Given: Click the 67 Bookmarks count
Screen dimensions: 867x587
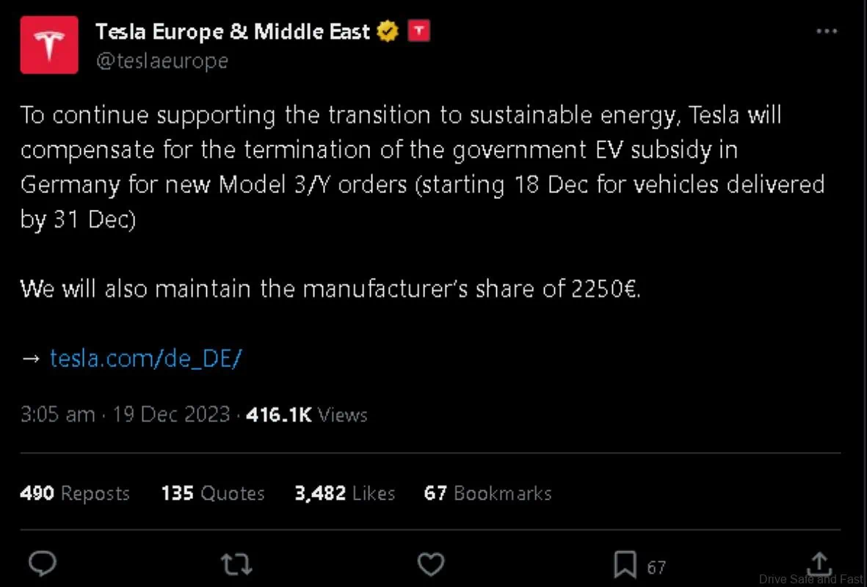Looking at the screenshot, I should click(x=487, y=493).
